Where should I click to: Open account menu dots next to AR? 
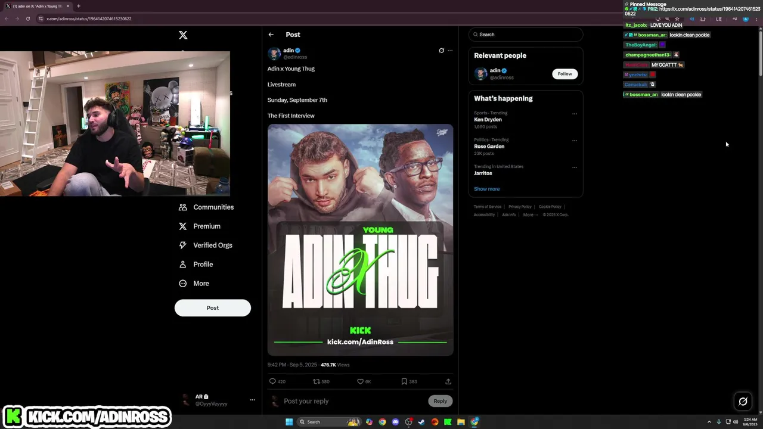pos(252,400)
